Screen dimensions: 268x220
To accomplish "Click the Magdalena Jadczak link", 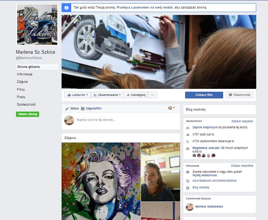I will (206, 148).
